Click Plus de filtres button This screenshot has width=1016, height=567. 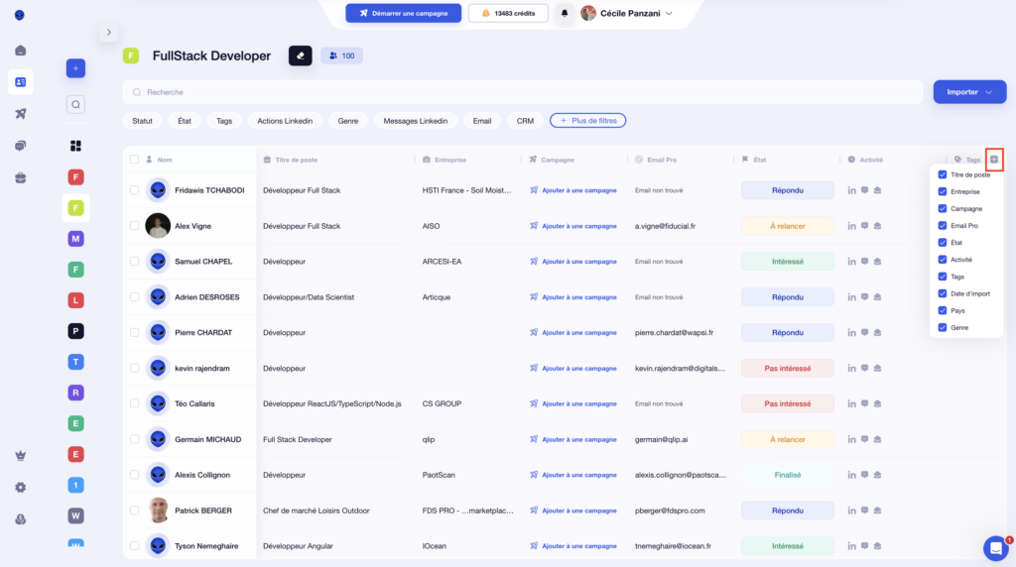[587, 121]
